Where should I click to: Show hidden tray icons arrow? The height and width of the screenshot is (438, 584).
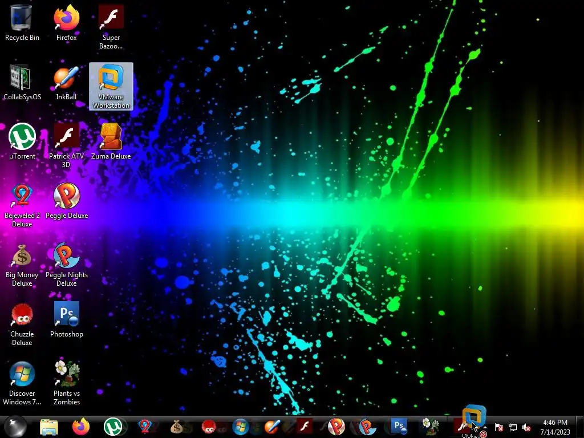coord(485,428)
